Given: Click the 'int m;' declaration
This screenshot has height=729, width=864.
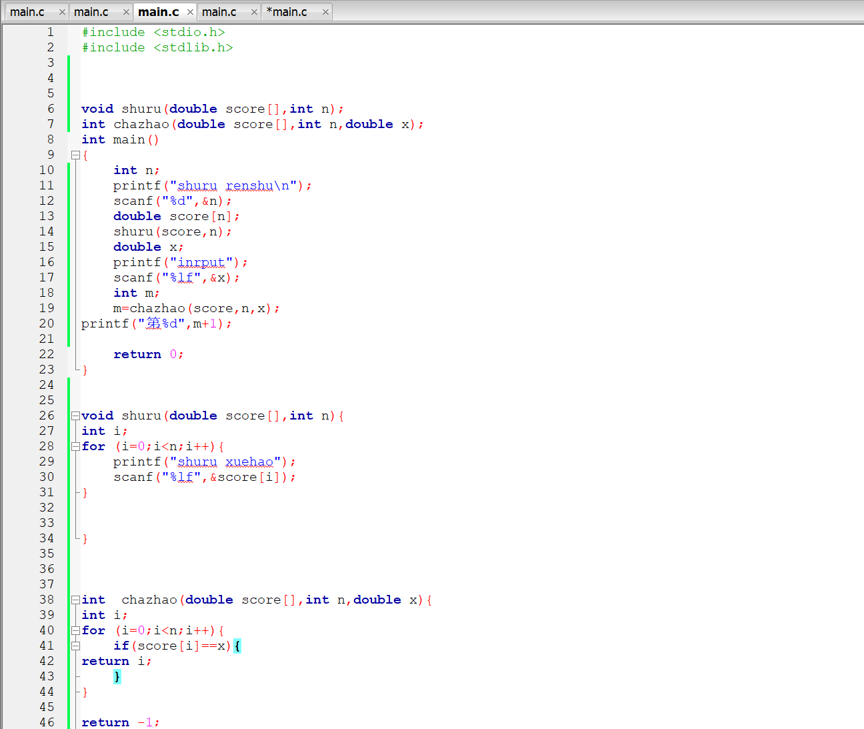Looking at the screenshot, I should [137, 293].
